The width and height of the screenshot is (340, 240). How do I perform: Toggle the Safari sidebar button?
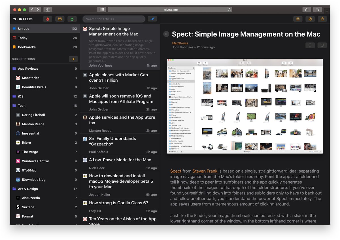click(48, 10)
